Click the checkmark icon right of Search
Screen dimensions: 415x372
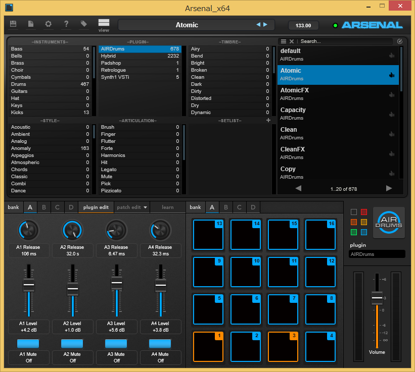(x=400, y=41)
